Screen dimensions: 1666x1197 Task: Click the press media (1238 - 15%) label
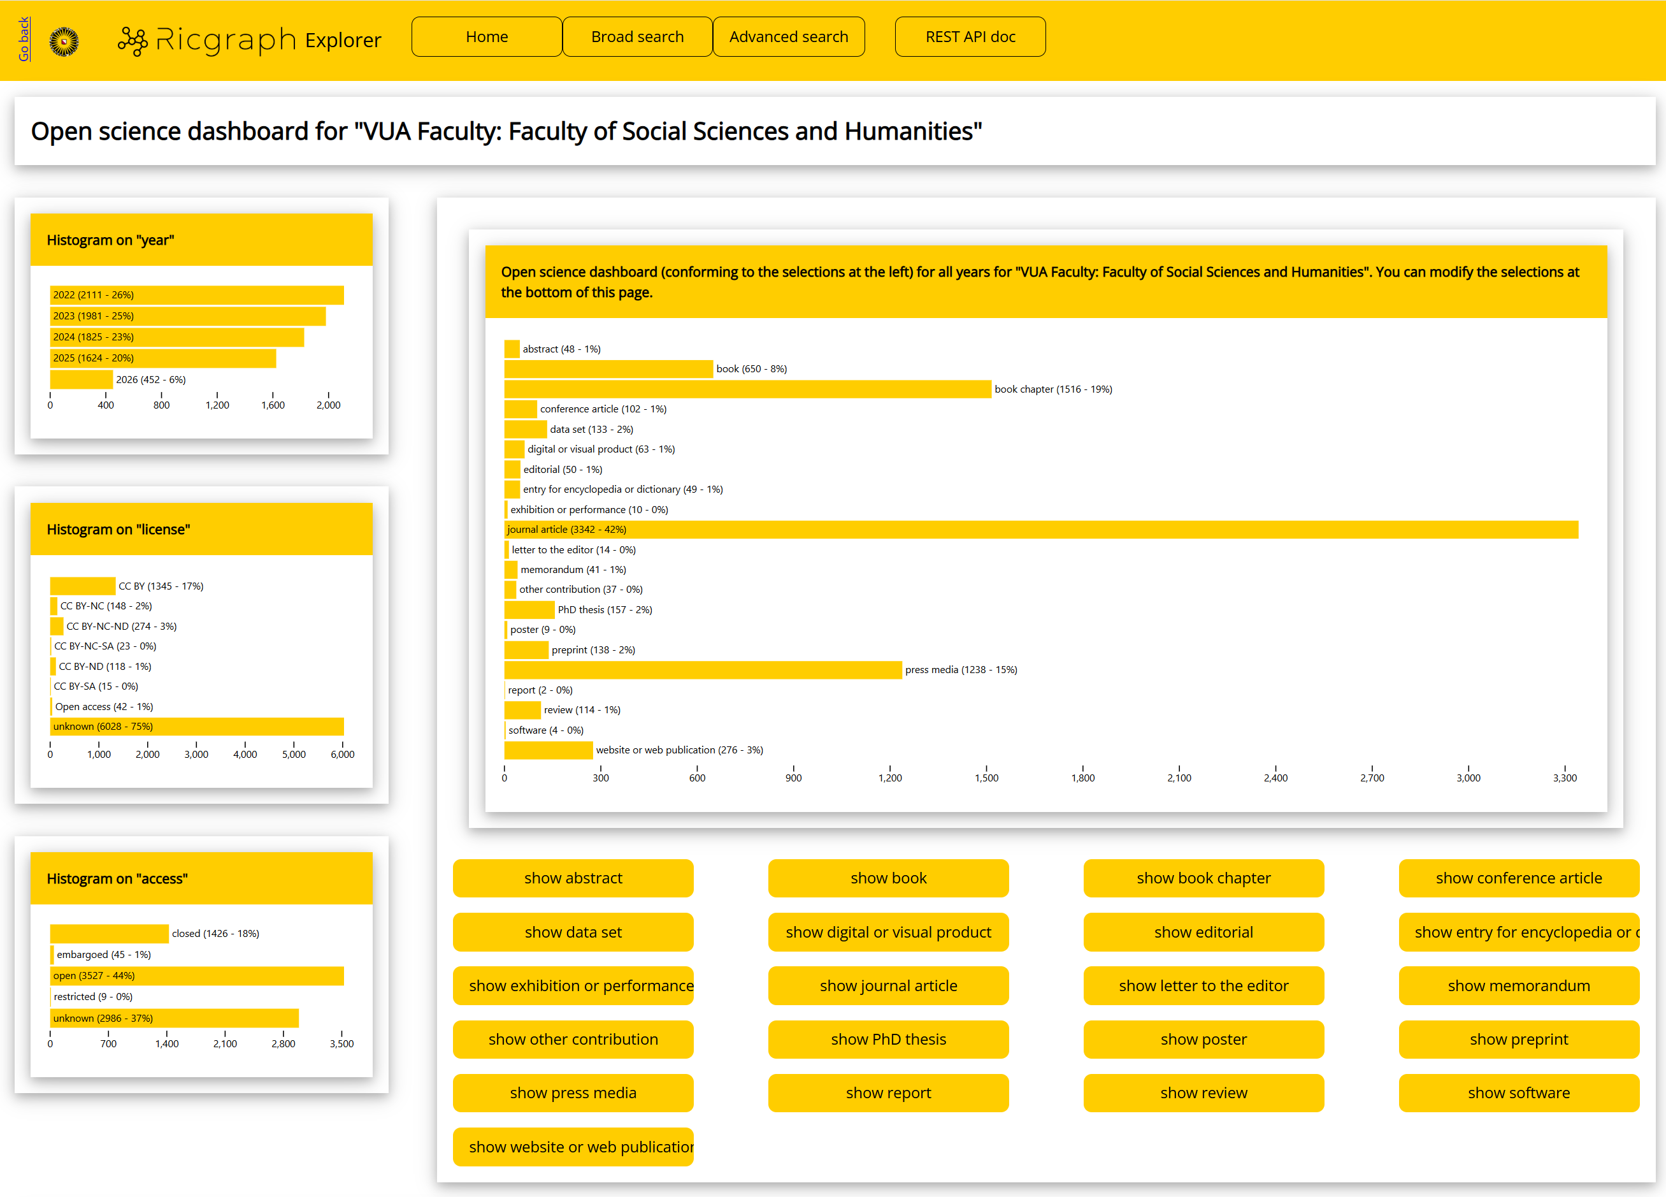(x=961, y=669)
